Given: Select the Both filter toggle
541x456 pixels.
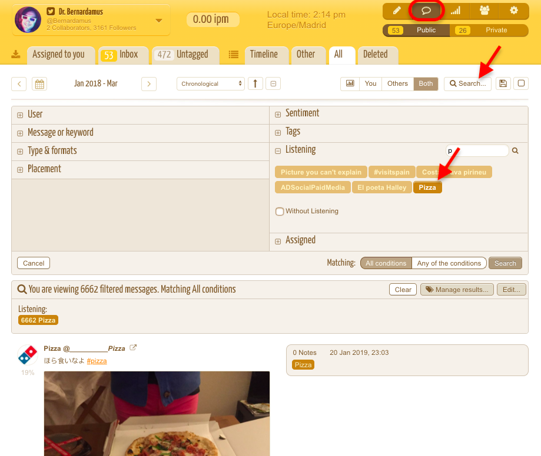Looking at the screenshot, I should pos(426,83).
